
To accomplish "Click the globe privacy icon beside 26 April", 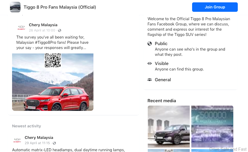I will [x=60, y=30].
